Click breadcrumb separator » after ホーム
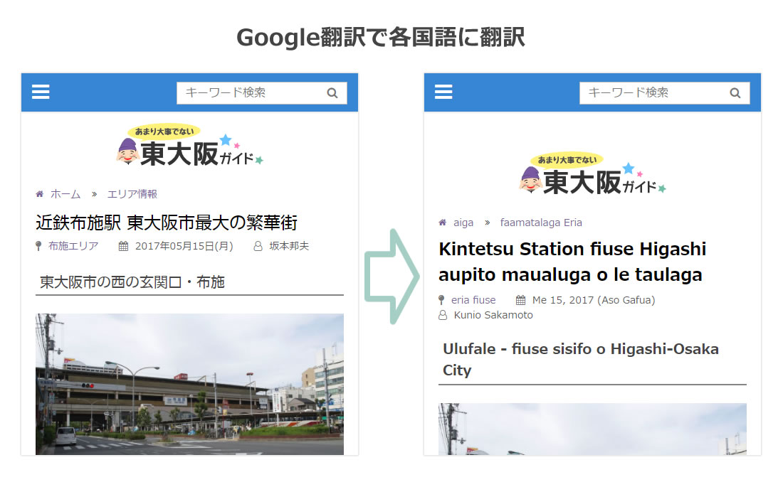The width and height of the screenshot is (783, 487). [x=94, y=194]
